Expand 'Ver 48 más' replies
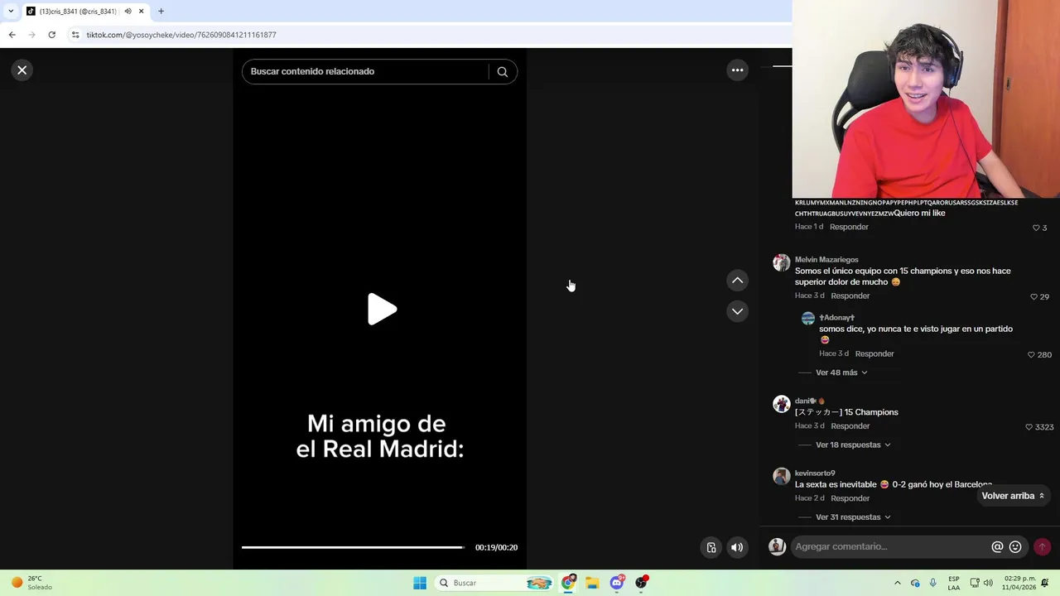The width and height of the screenshot is (1060, 596). (x=841, y=372)
